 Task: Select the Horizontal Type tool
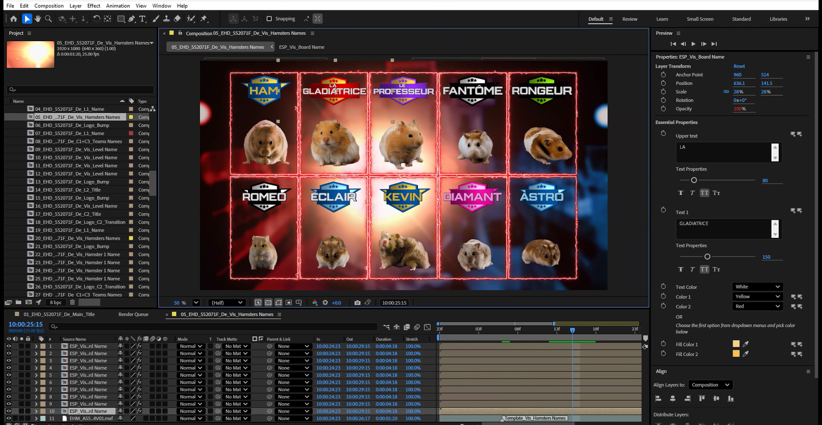tap(143, 18)
